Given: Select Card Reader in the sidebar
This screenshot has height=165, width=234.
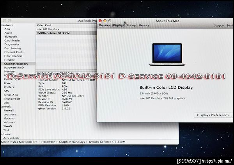Looking at the screenshot, I should tap(12, 41).
